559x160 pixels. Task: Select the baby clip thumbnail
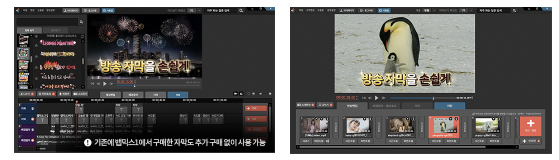click(x=358, y=126)
